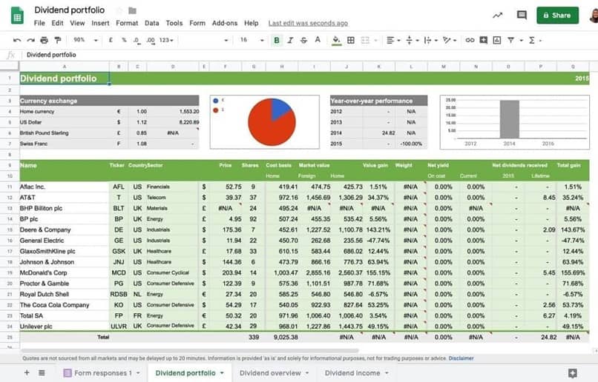Open the Format menu
This screenshot has width=598, height=382.
pos(127,23)
